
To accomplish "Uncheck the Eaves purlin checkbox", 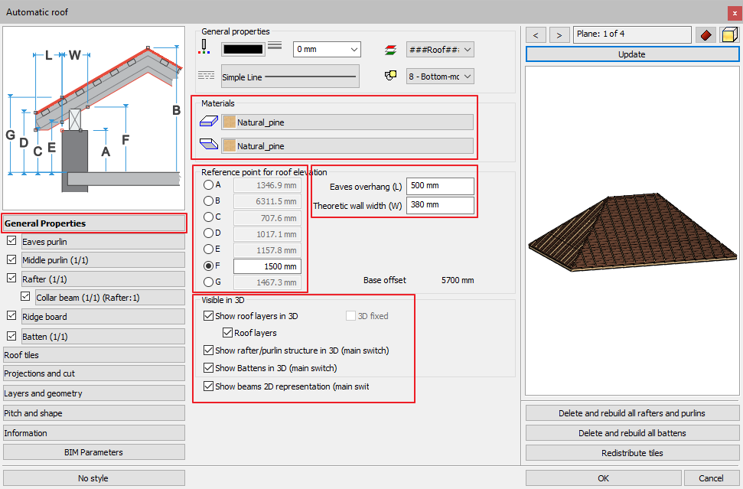I will (11, 241).
